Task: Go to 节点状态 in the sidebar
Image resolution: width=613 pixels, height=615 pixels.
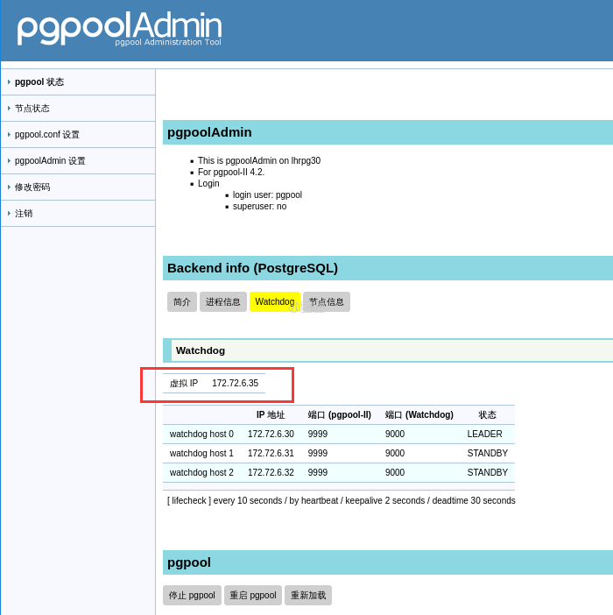Action: 32,109
